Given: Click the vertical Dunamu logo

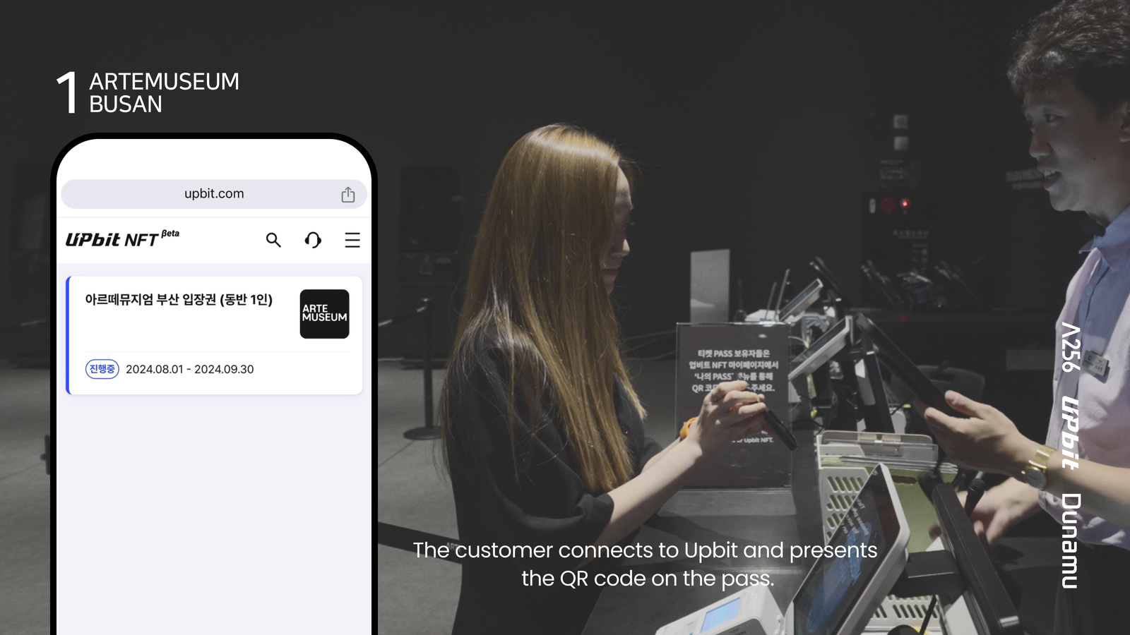Looking at the screenshot, I should [1071, 540].
